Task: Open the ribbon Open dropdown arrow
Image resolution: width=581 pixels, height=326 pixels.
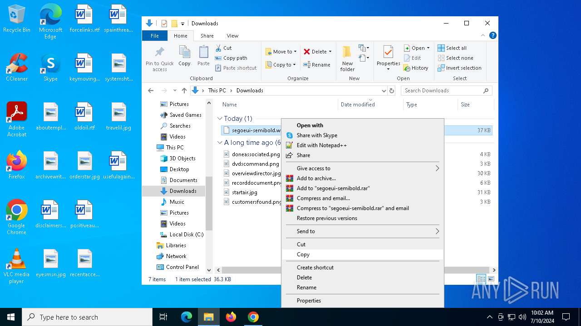Action: point(428,48)
